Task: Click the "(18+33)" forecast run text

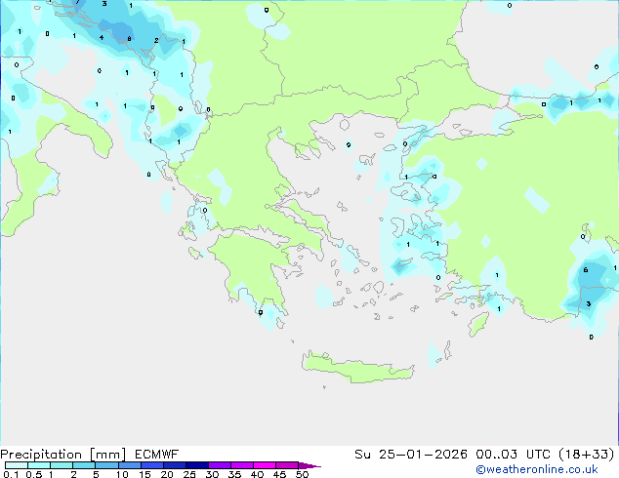Action: tap(587, 455)
